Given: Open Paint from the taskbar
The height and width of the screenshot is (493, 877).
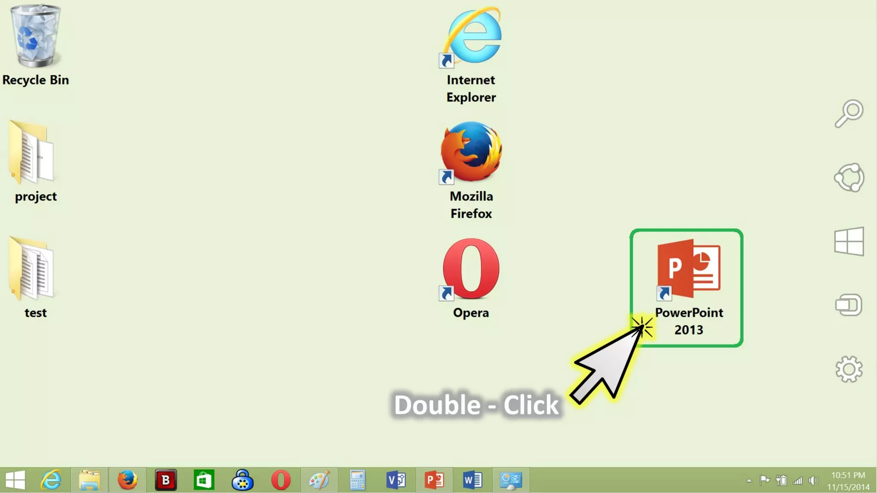Looking at the screenshot, I should 319,480.
